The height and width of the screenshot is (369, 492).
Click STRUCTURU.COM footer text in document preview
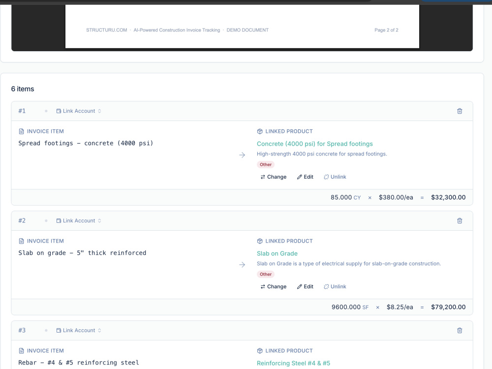tap(107, 30)
